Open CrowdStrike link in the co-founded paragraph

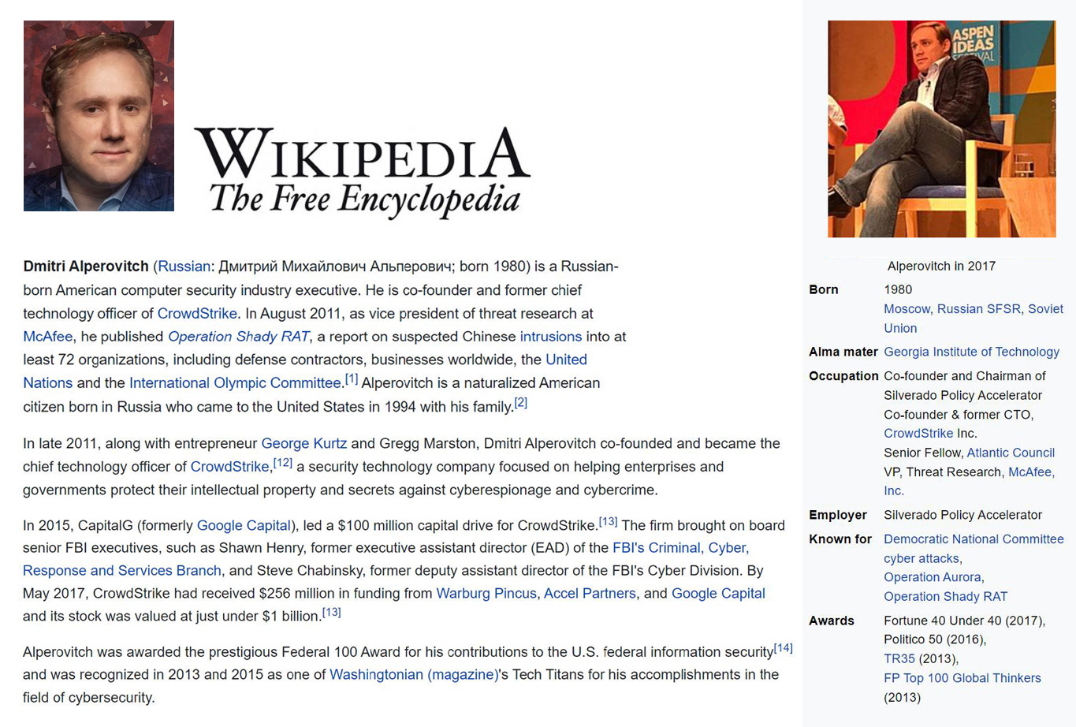pos(230,467)
